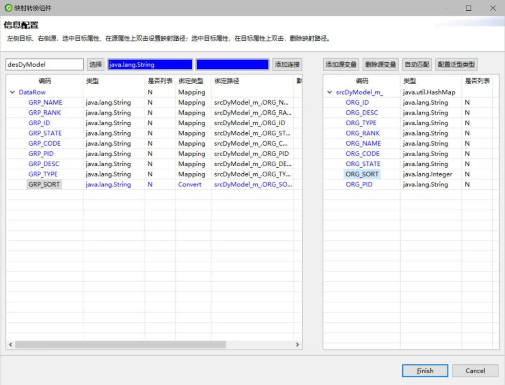The height and width of the screenshot is (385, 505).
Task: Select ORG_RANK source attribute
Action: pos(363,133)
